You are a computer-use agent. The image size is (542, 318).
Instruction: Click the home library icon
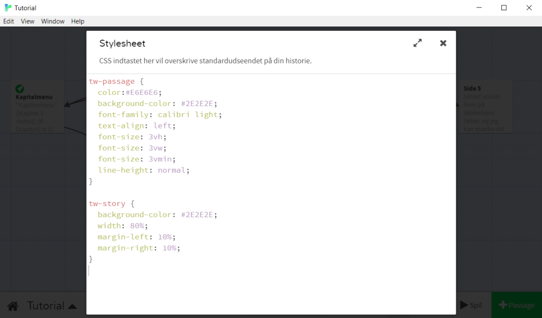pyautogui.click(x=14, y=306)
